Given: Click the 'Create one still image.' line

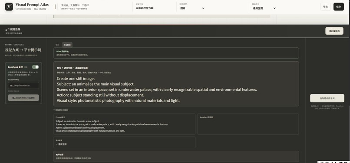Looking at the screenshot, I should coord(76,79).
